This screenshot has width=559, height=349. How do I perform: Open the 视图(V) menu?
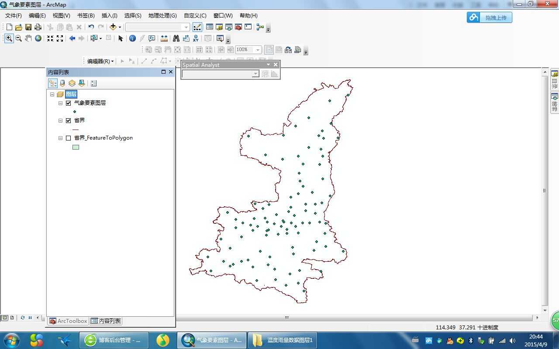(61, 15)
